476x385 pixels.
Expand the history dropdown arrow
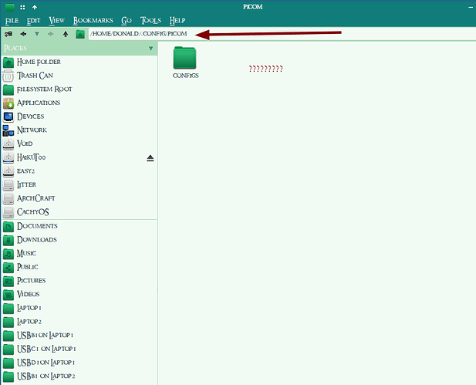36,34
